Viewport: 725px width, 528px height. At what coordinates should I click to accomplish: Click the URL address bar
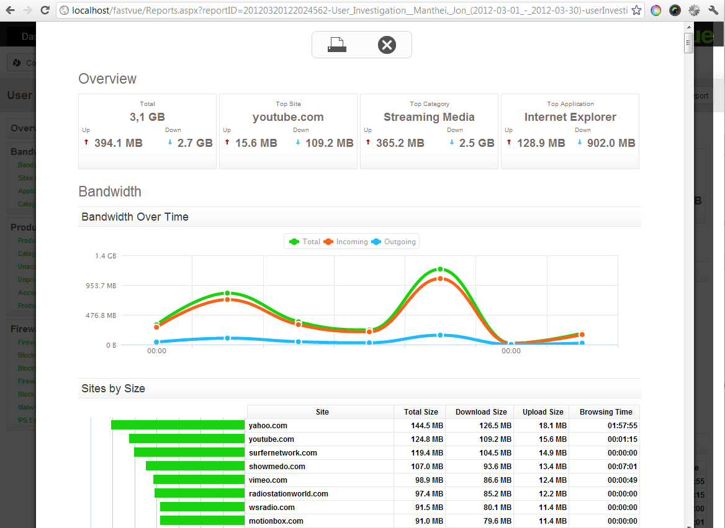tap(350, 10)
